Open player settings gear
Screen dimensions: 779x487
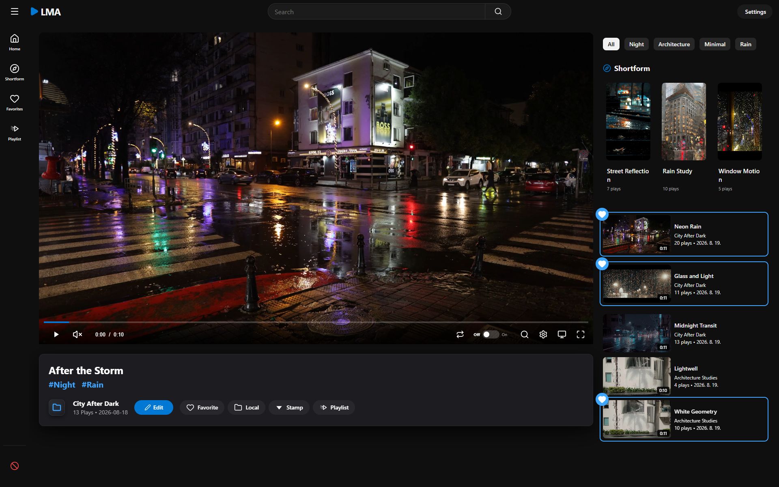pos(543,334)
